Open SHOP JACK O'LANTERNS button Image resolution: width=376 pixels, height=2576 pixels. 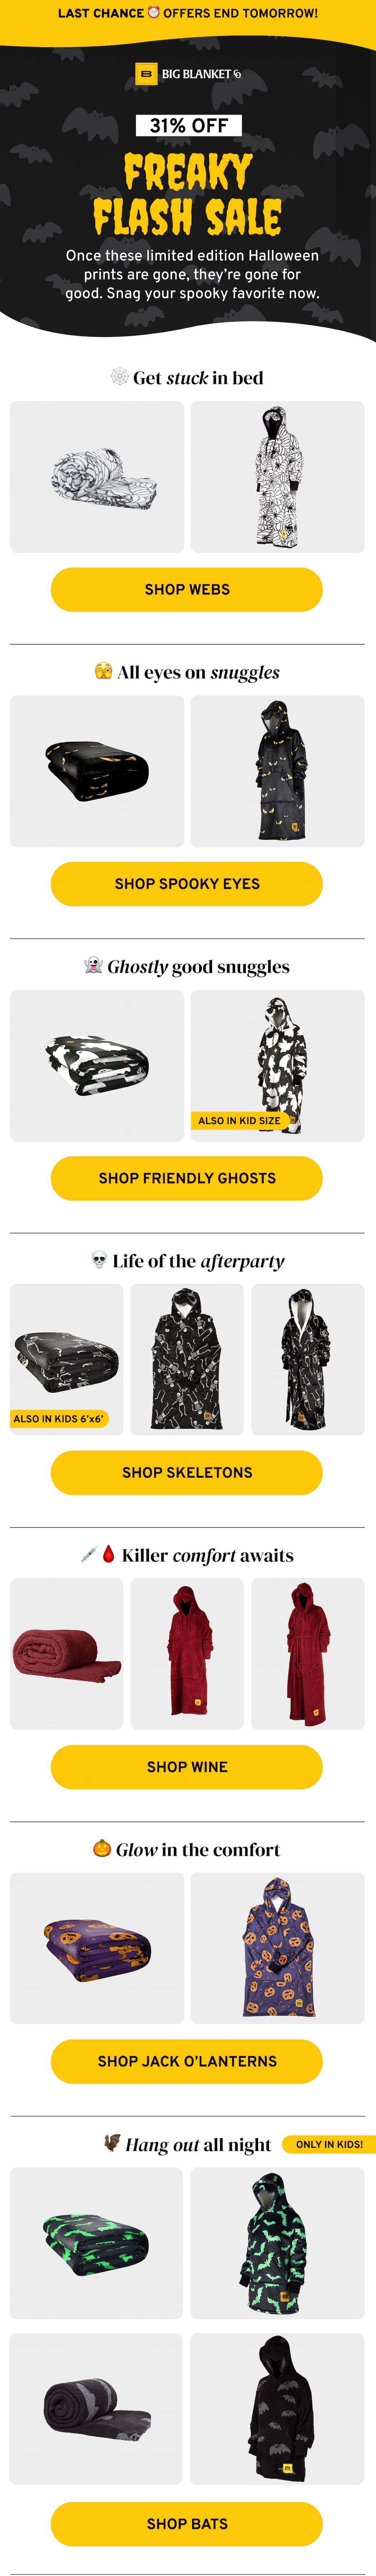click(187, 2061)
